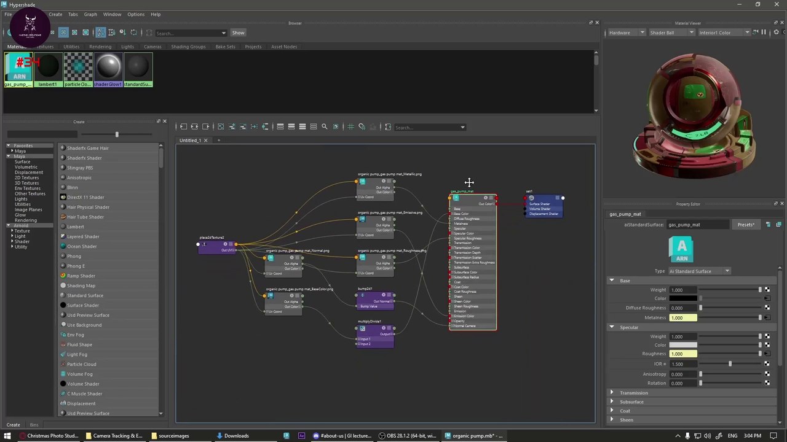Click the Presets button
This screenshot has height=442, width=787.
[746, 225]
